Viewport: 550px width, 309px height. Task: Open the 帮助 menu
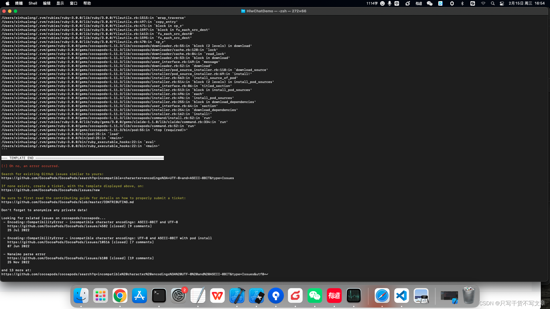[x=87, y=3]
